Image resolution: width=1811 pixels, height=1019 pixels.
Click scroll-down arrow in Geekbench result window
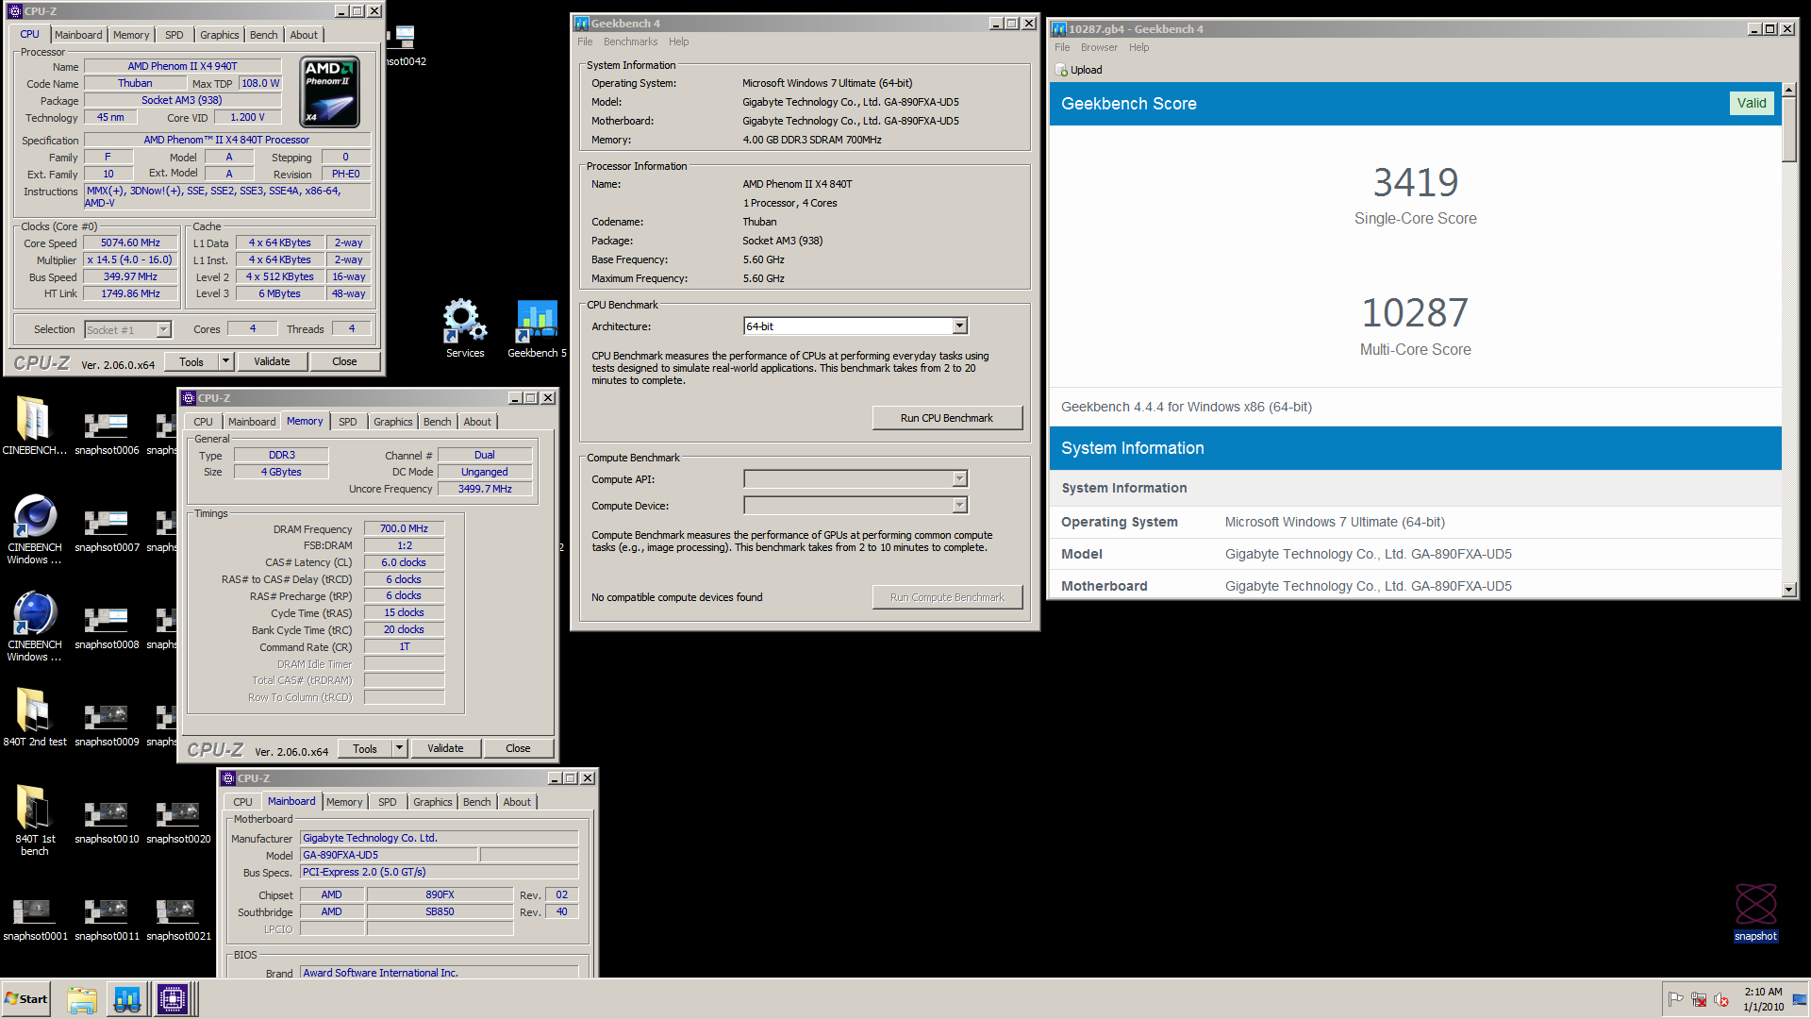tap(1789, 590)
